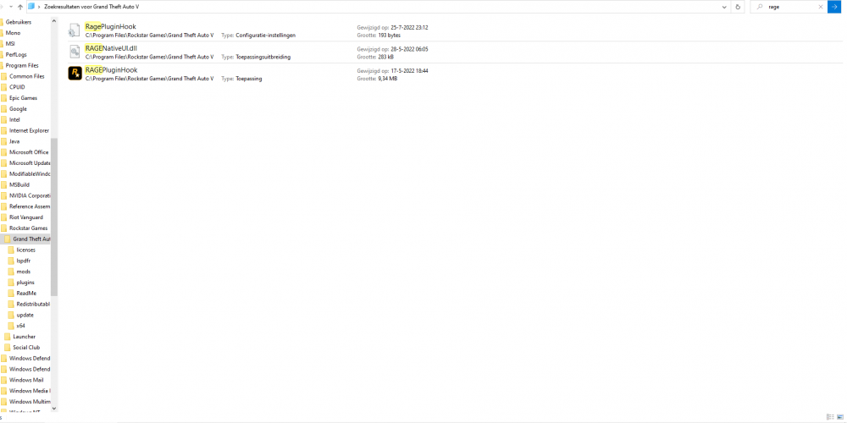This screenshot has height=423, width=847.
Task: Click the Java folder icon
Action: coord(3,141)
